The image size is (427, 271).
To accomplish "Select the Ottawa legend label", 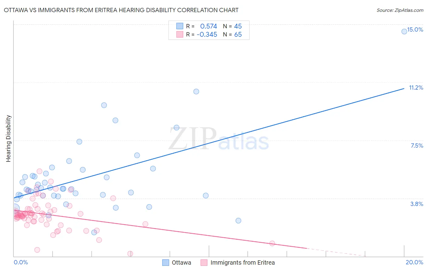I will click(182, 262).
